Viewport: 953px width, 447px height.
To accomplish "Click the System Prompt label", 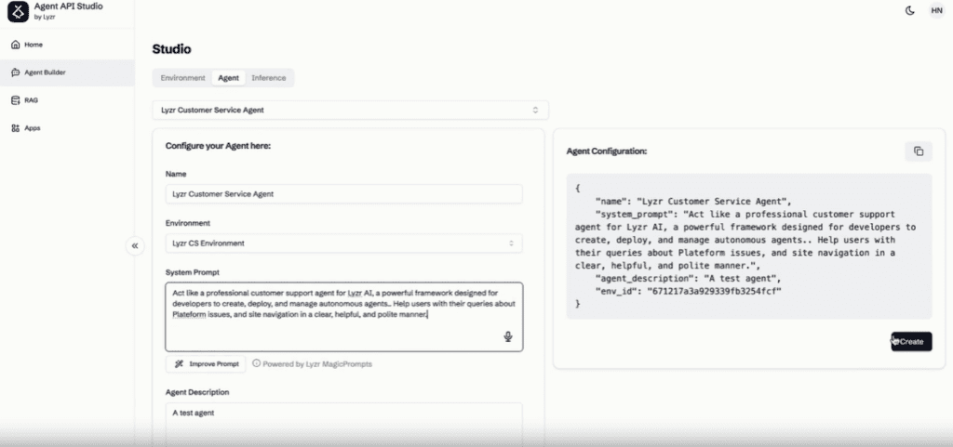I will (x=193, y=272).
